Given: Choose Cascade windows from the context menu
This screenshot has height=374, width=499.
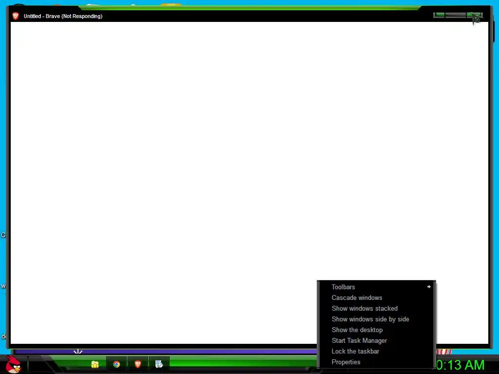Looking at the screenshot, I should [377, 298].
